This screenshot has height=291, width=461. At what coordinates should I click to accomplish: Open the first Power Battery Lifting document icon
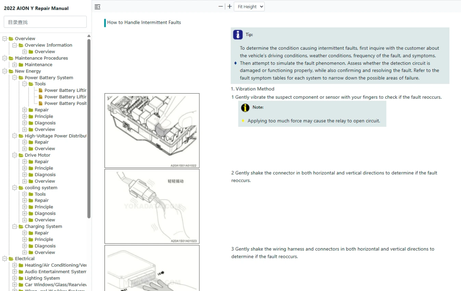coord(41,90)
